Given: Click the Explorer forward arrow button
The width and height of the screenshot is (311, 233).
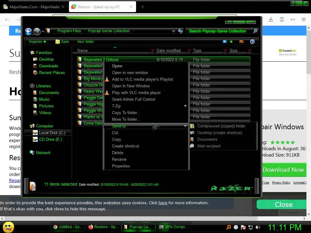Looking at the screenshot, I should [37, 31].
